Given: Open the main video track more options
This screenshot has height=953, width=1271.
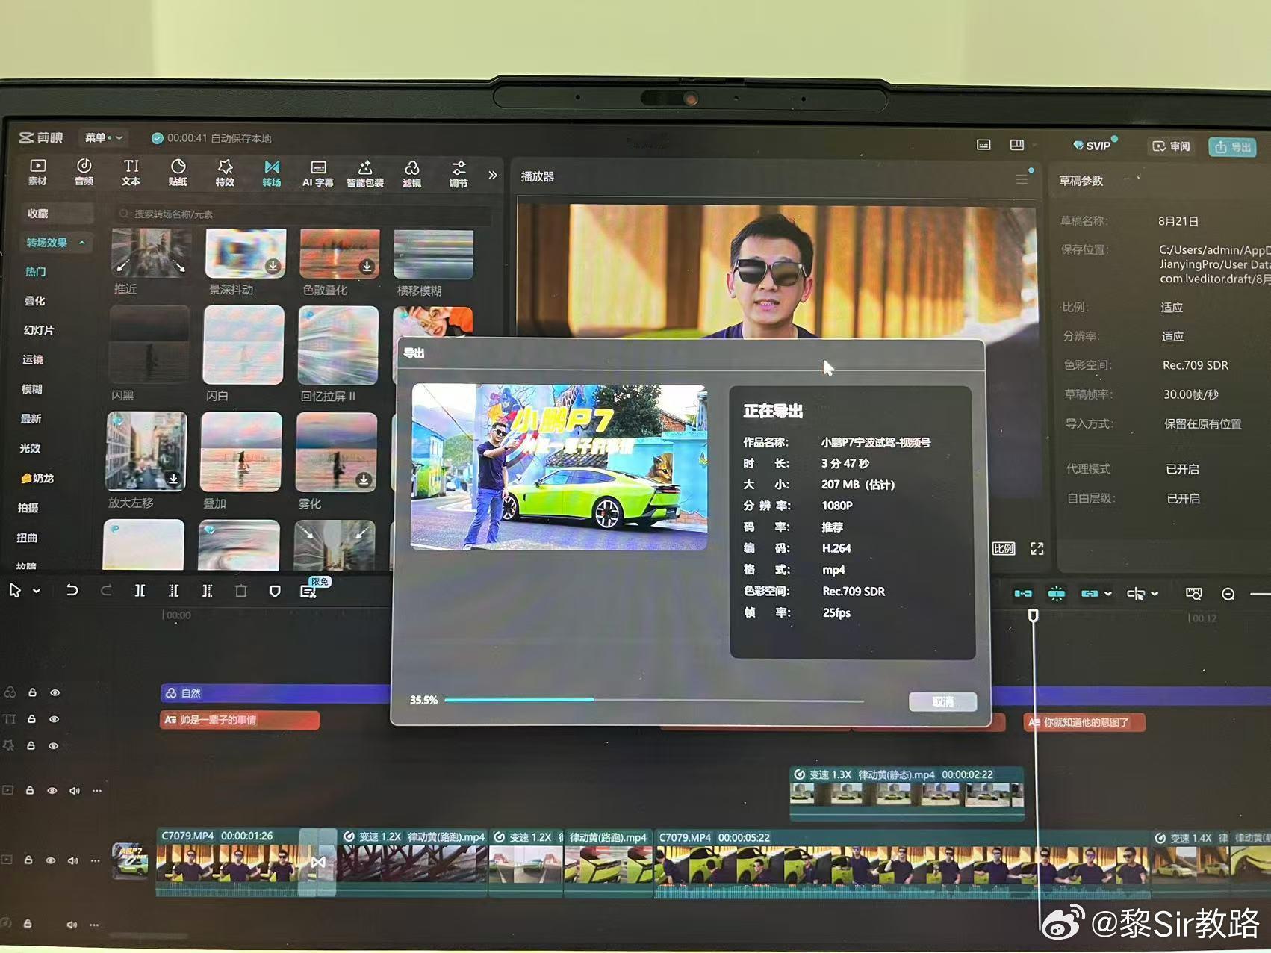Looking at the screenshot, I should [x=95, y=861].
